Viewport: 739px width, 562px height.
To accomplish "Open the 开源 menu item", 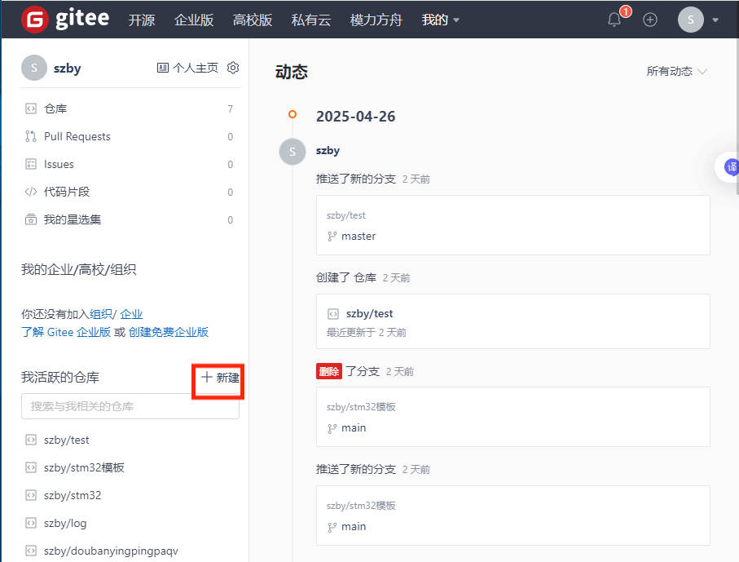I will click(x=142, y=20).
